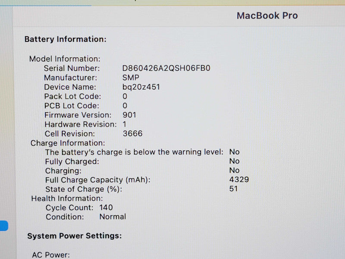Select the Battery Information heading
Image resolution: width=345 pixels, height=259 pixels.
tap(66, 39)
